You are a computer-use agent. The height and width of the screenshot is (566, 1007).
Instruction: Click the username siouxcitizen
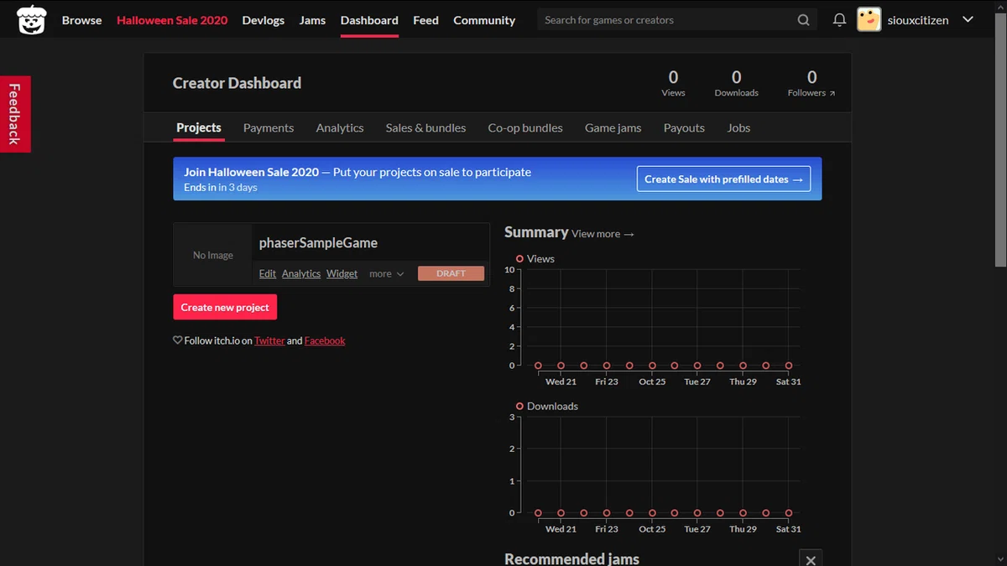tap(918, 20)
